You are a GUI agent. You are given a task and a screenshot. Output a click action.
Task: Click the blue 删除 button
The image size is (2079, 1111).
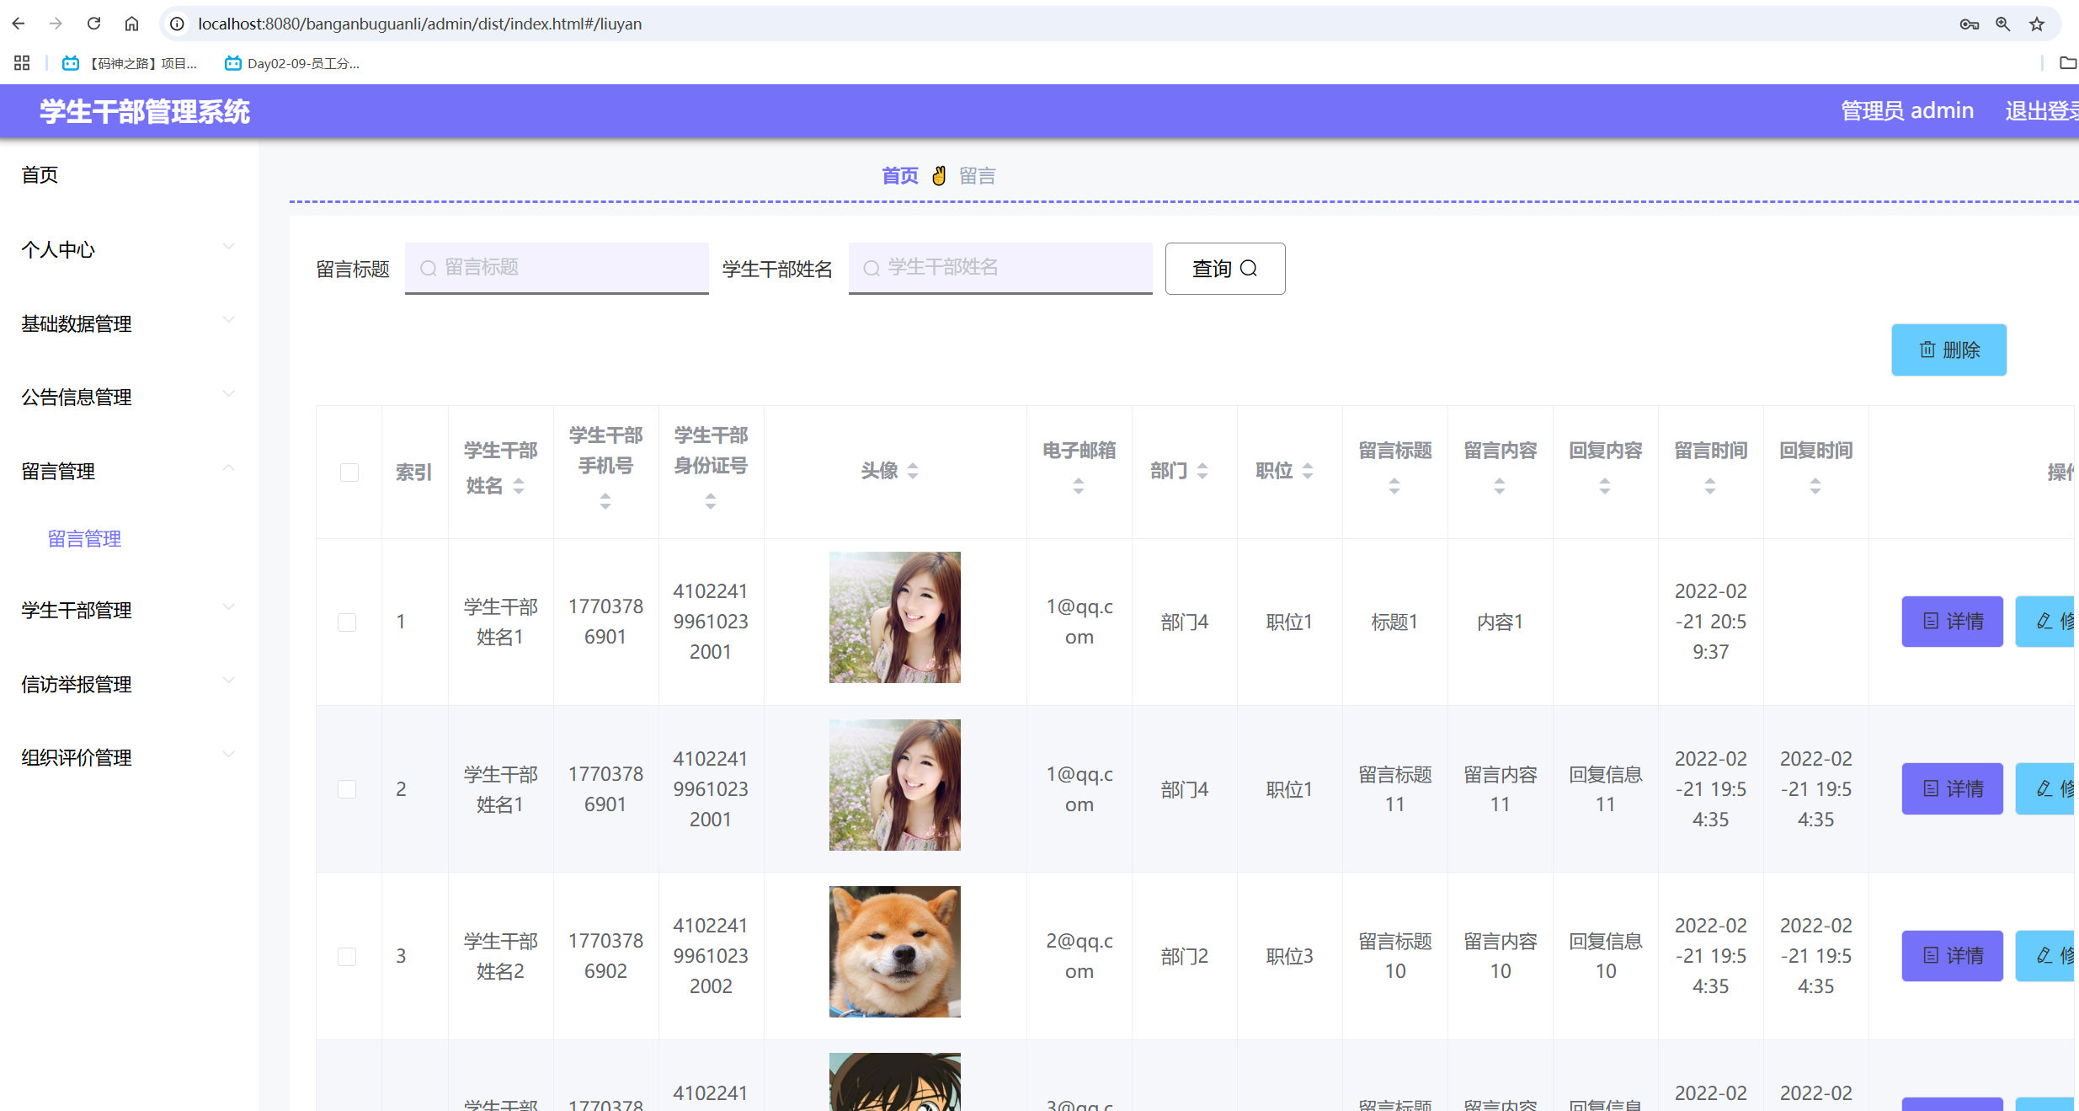pyautogui.click(x=1948, y=350)
